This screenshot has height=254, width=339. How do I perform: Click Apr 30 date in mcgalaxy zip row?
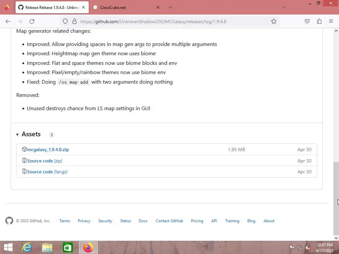pyautogui.click(x=305, y=149)
